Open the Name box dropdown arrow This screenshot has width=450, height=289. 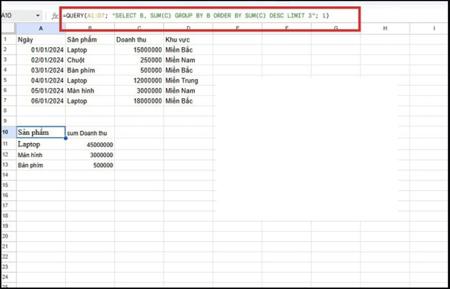[x=38, y=16]
